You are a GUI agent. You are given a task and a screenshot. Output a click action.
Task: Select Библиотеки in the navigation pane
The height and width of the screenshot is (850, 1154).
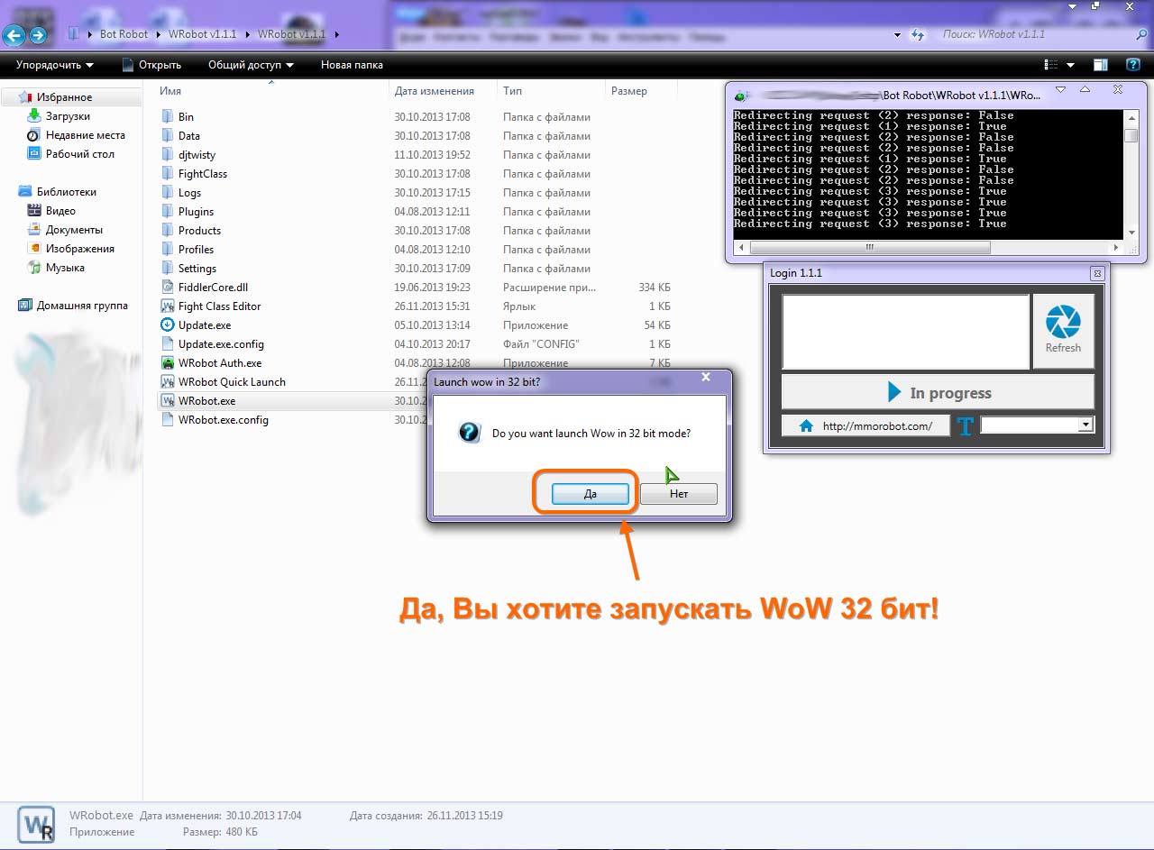66,192
